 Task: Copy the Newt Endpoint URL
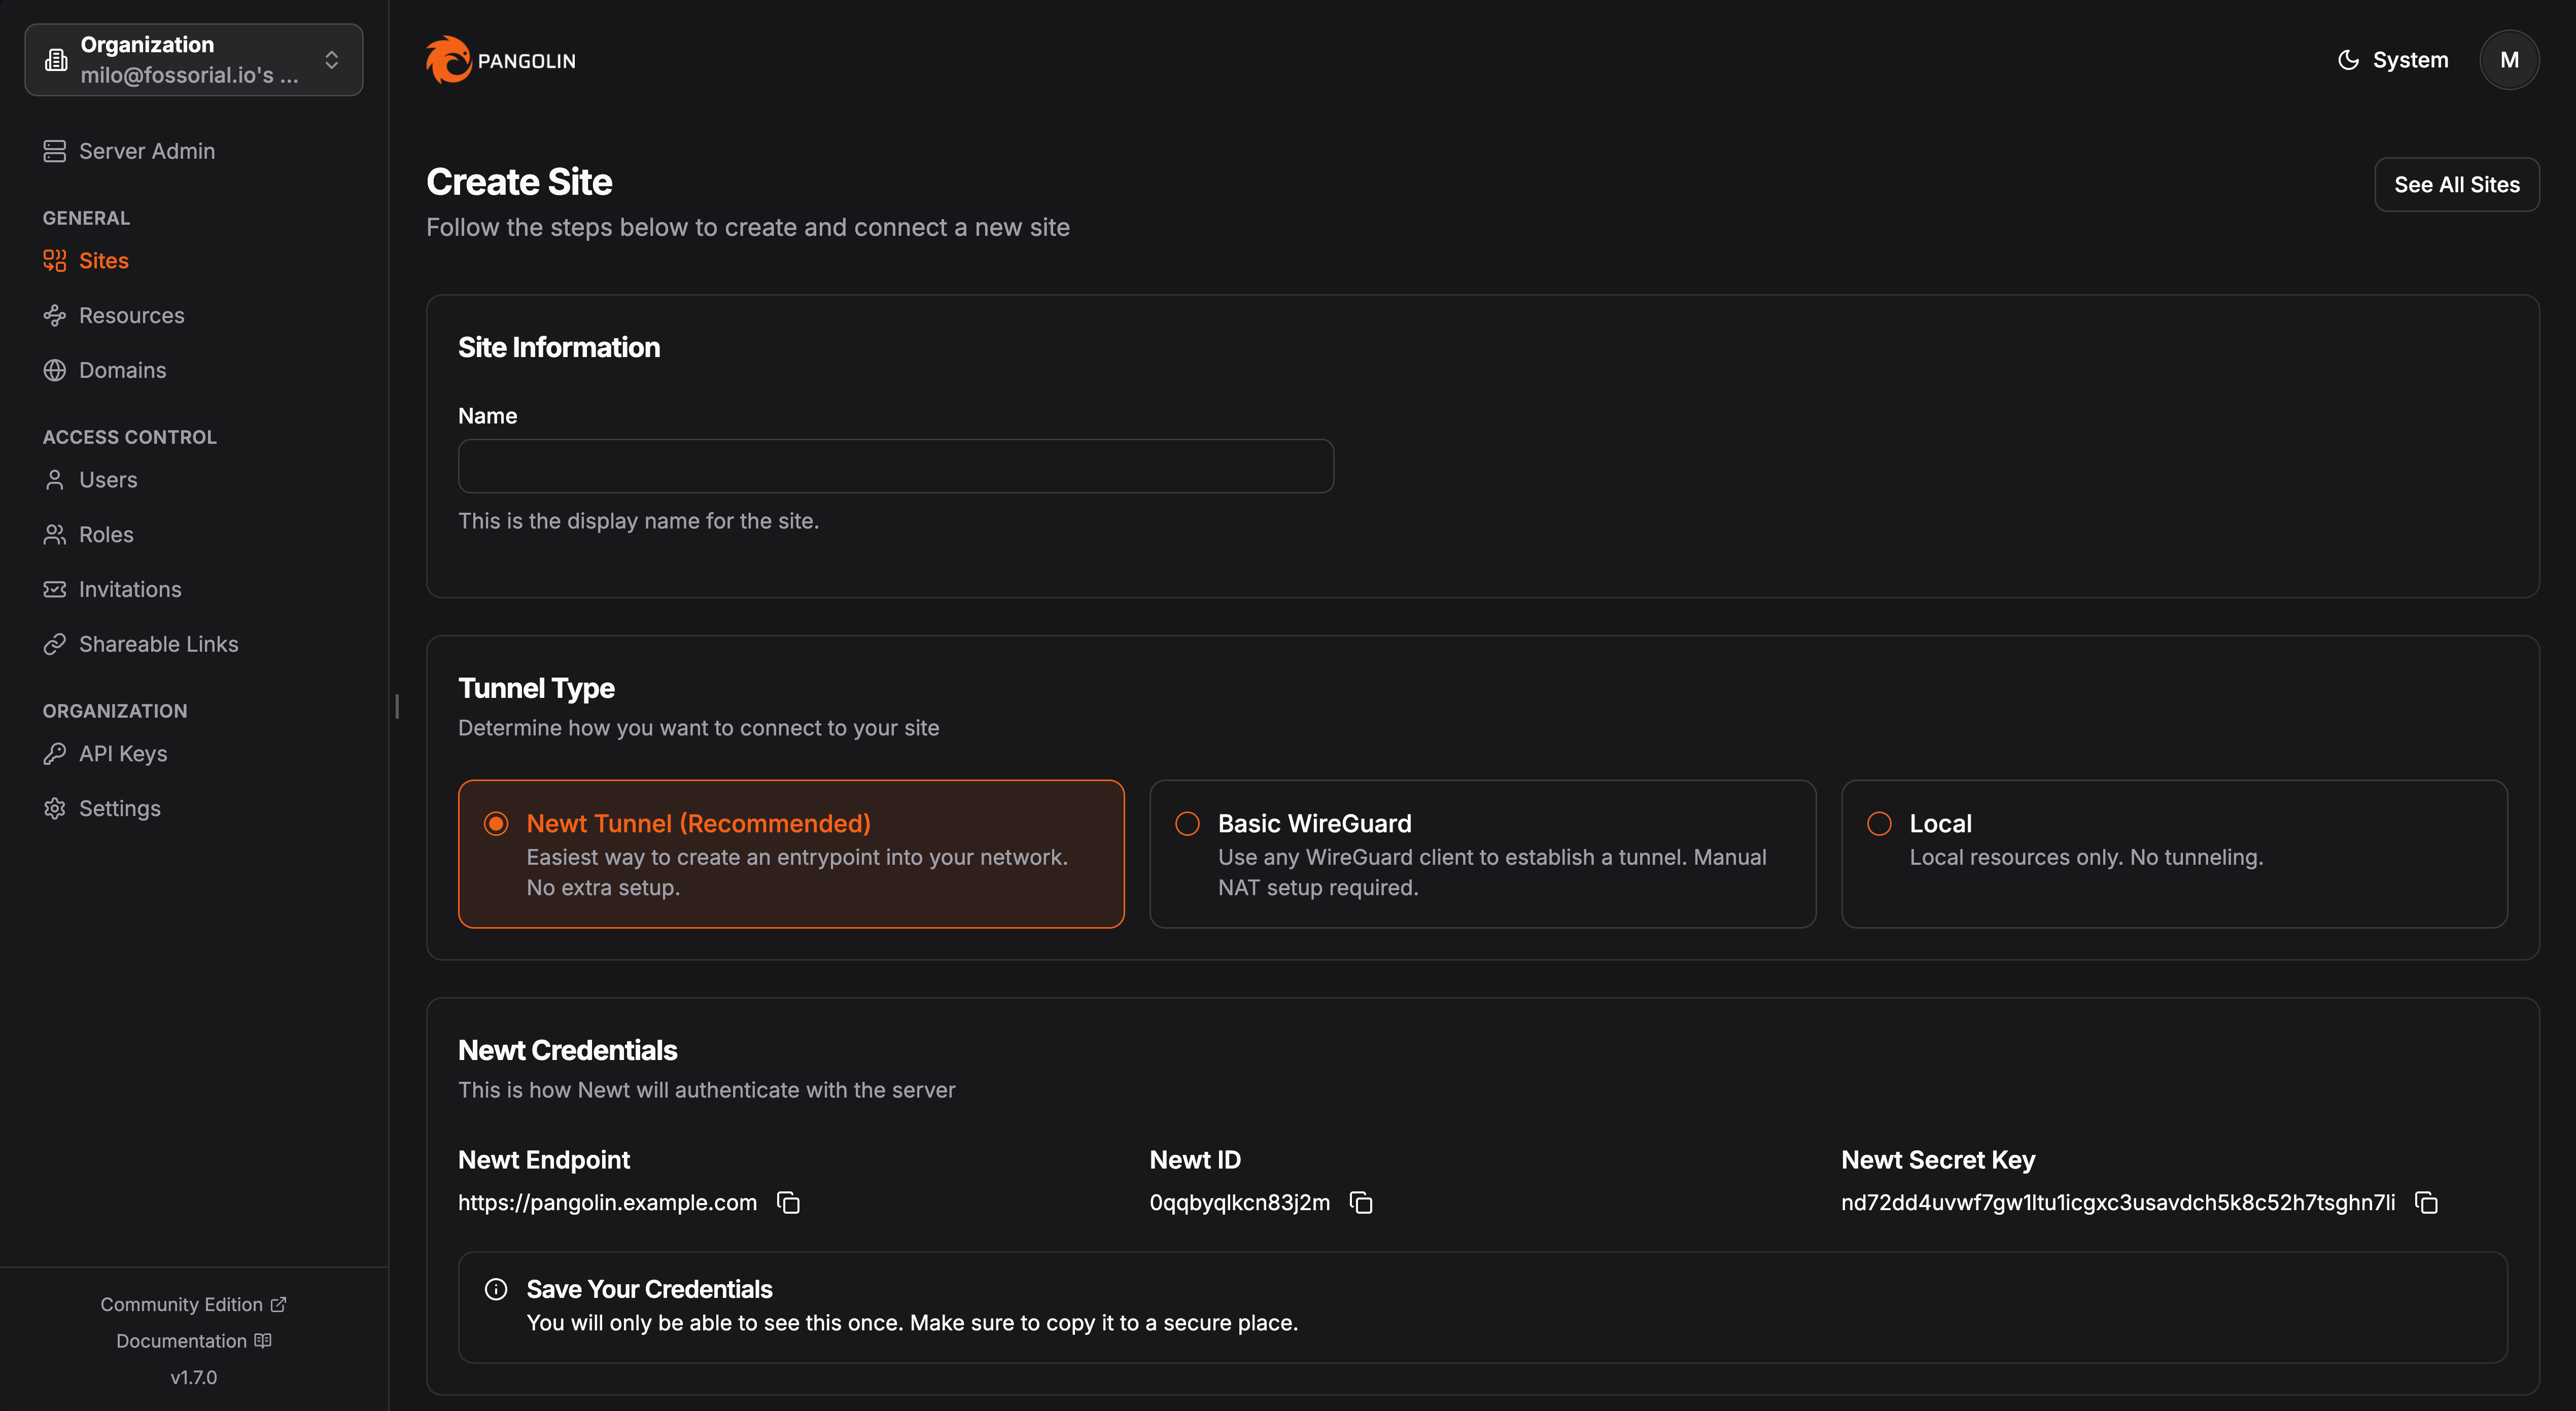[788, 1202]
